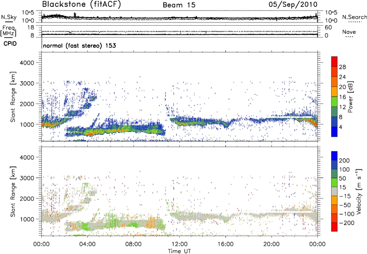
Task: Pick the bright blue bottom Power colorbar segment
Action: tap(334, 132)
